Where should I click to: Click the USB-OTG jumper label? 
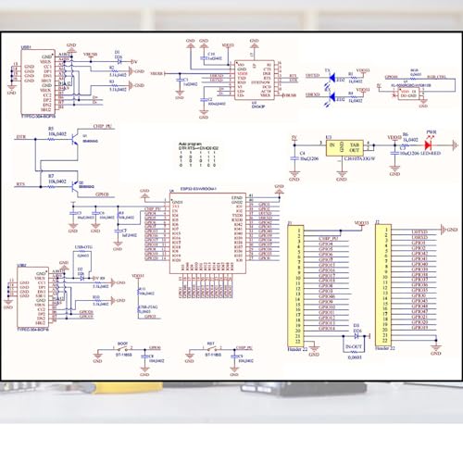coord(83,247)
